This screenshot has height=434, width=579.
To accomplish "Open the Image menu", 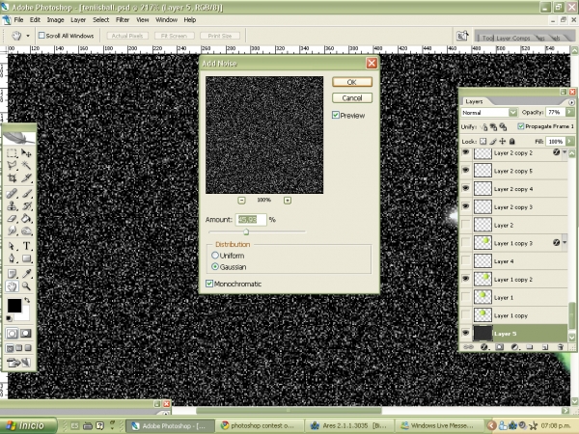I will [55, 20].
